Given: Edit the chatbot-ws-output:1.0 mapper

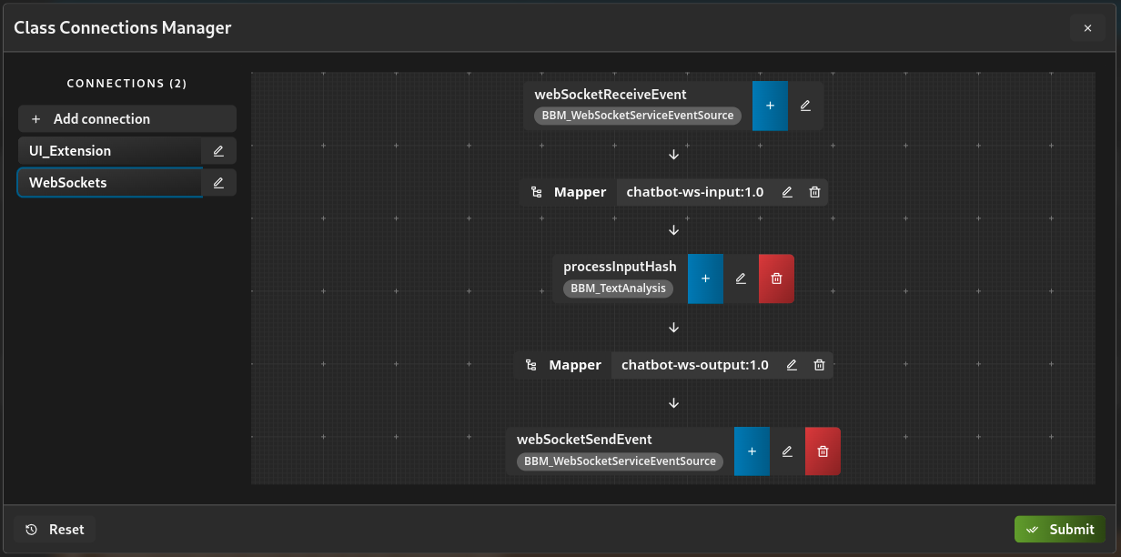Looking at the screenshot, I should pos(792,365).
